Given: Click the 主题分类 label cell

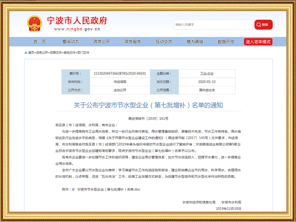Looking at the screenshot, I should point(164,74).
